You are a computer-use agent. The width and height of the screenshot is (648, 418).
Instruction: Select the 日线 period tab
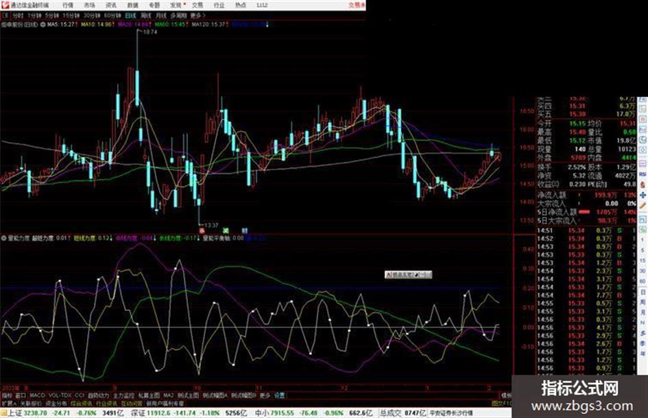(x=130, y=16)
